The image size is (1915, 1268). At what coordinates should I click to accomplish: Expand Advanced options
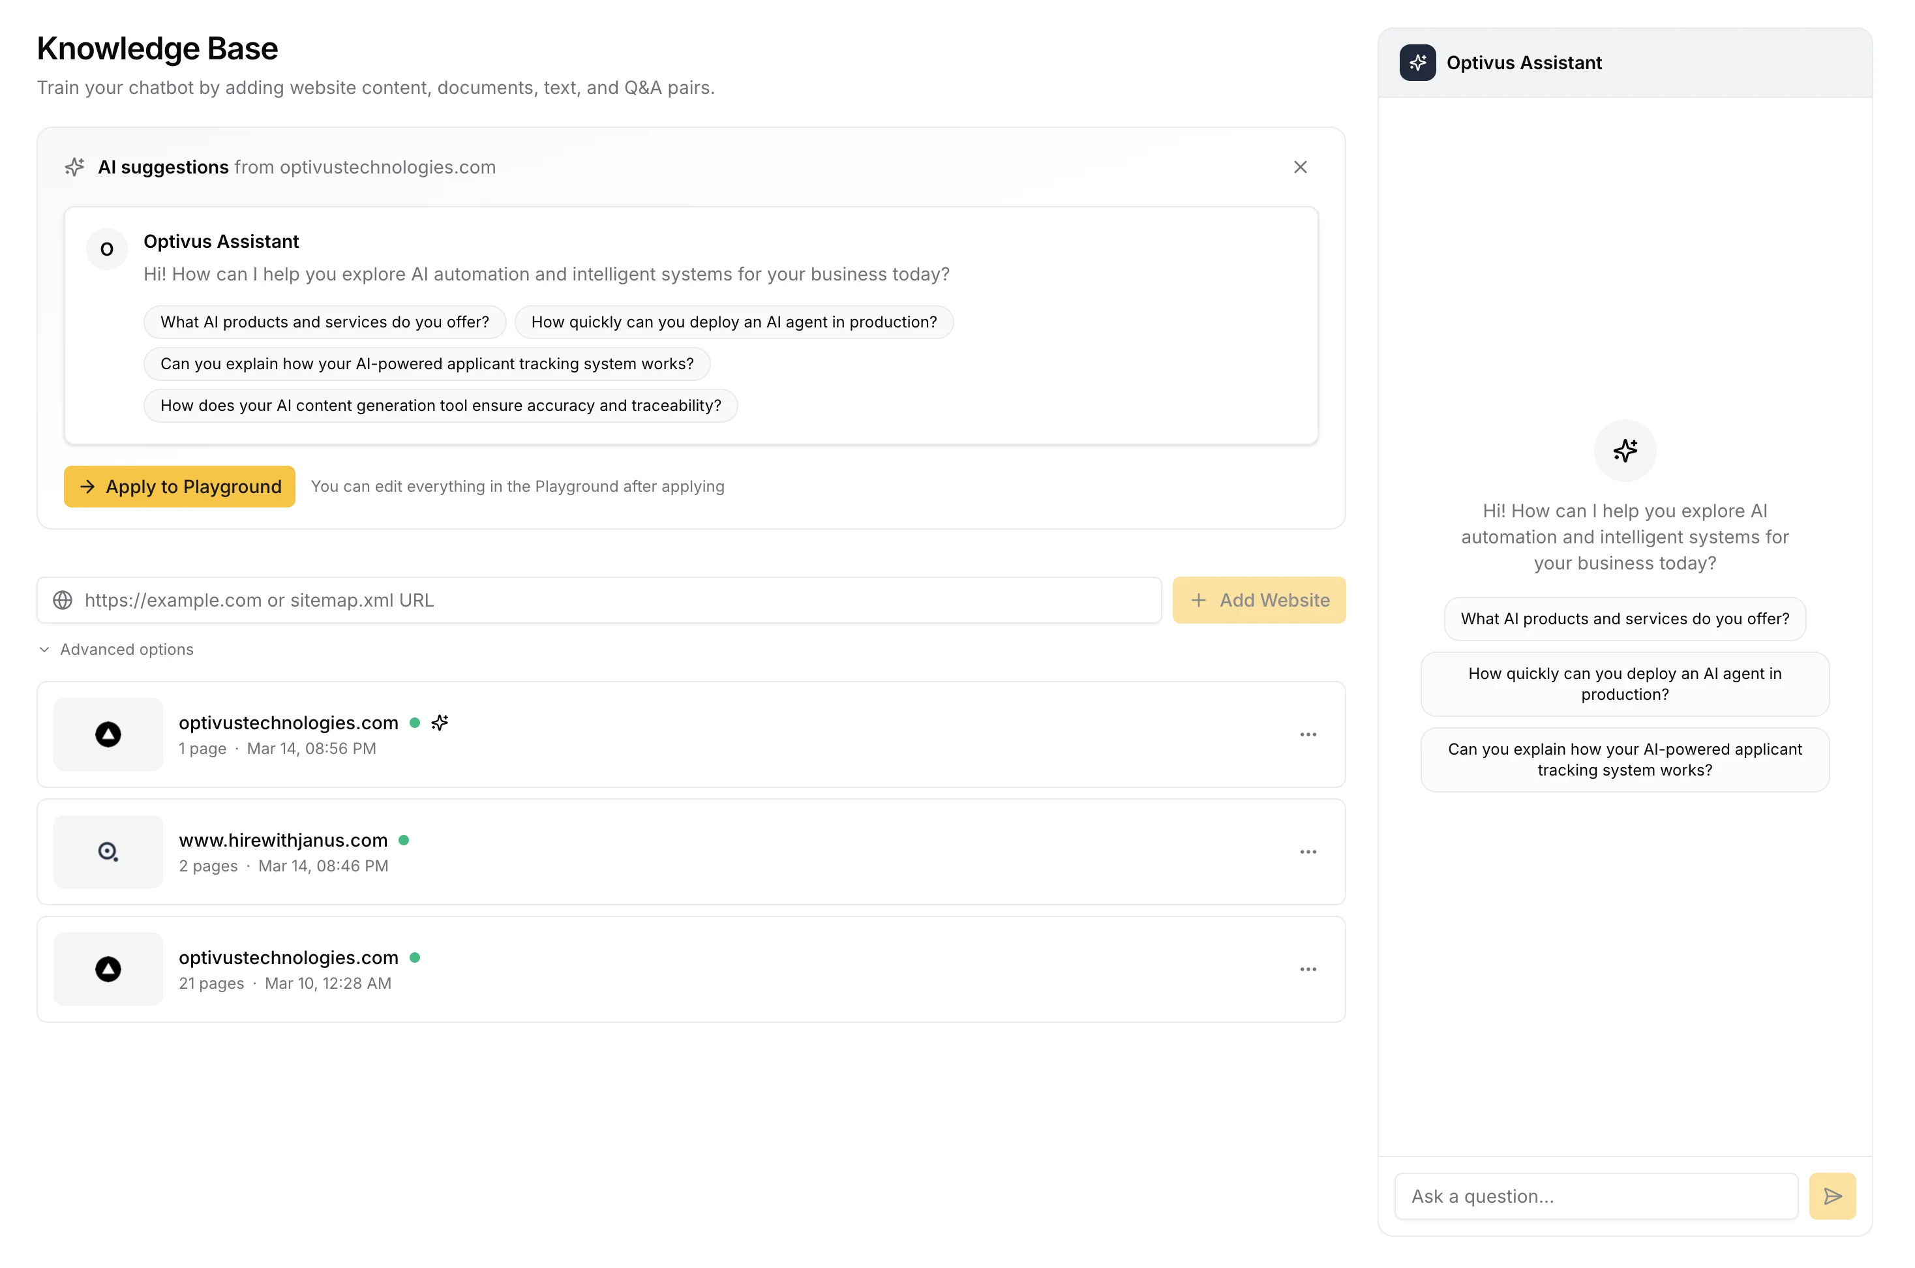[x=117, y=650]
